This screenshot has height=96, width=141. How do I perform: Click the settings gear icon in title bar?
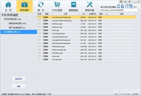(125, 2)
